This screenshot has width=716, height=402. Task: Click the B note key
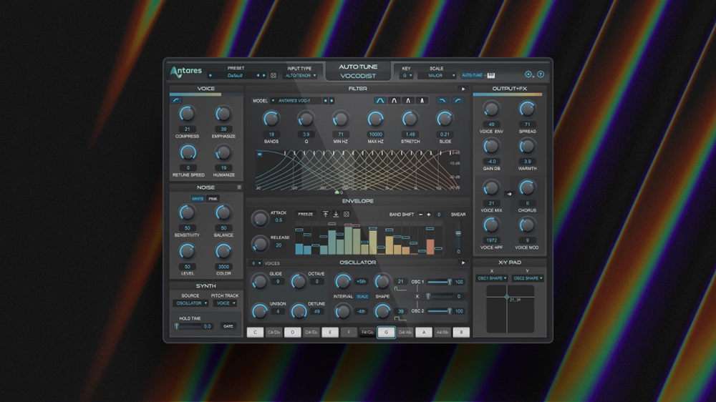tap(461, 332)
